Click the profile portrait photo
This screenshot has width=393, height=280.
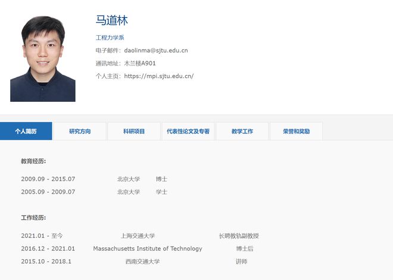click(43, 59)
